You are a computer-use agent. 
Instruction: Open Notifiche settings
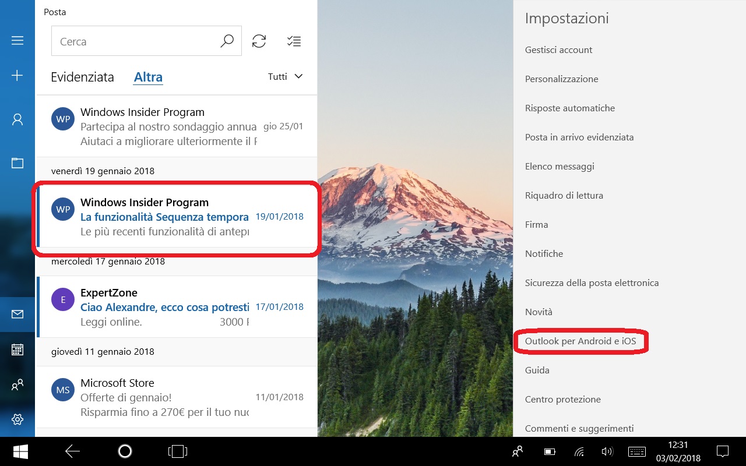coord(544,253)
